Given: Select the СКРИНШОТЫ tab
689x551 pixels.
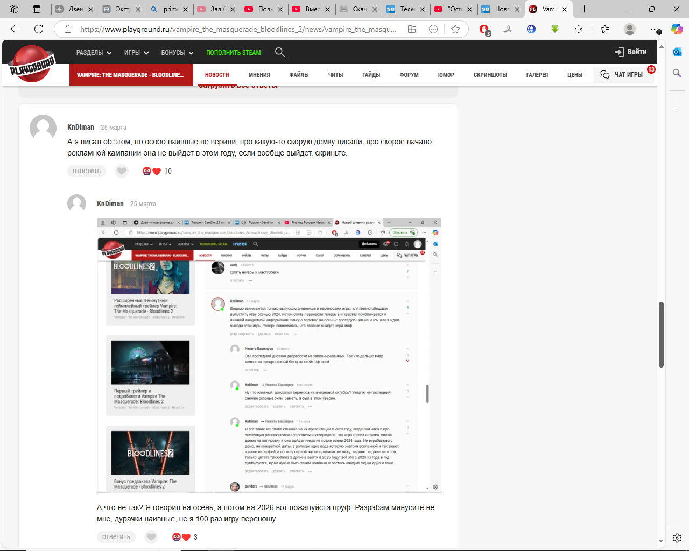Looking at the screenshot, I should point(490,75).
